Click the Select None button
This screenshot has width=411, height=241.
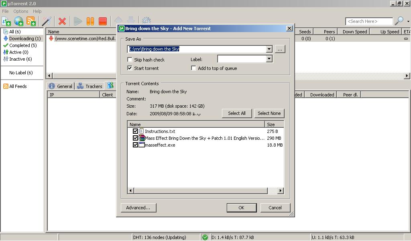269,113
